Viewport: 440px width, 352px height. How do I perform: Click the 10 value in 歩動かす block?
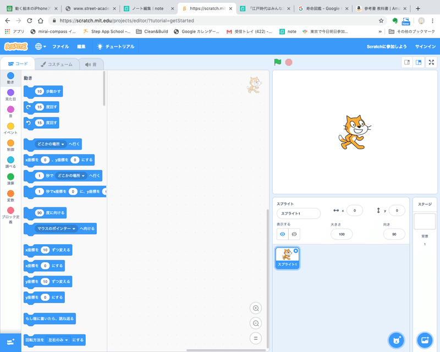pos(40,91)
